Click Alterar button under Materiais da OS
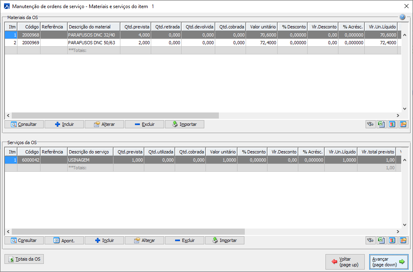This screenshot has height=272, width=413. 104,124
